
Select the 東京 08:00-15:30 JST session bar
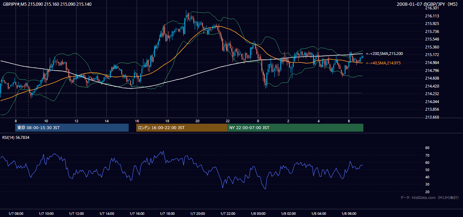72,128
